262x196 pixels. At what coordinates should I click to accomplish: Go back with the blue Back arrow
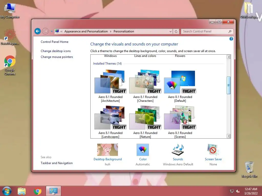38,31
